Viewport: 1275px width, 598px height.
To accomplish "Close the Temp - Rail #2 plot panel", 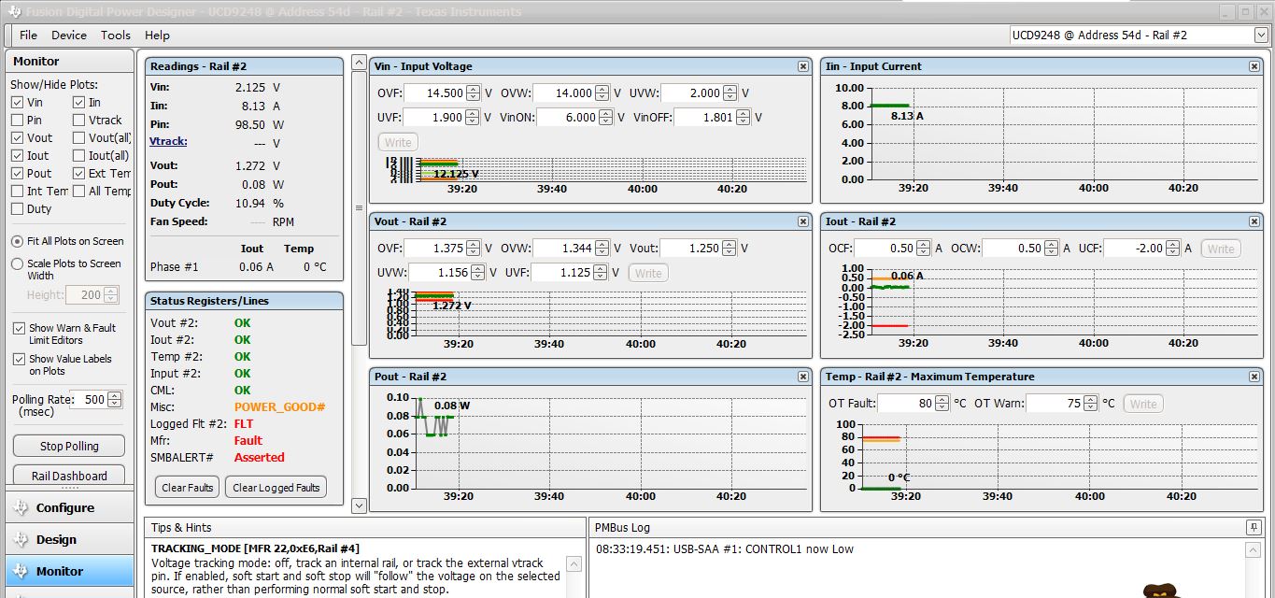I will (1254, 377).
